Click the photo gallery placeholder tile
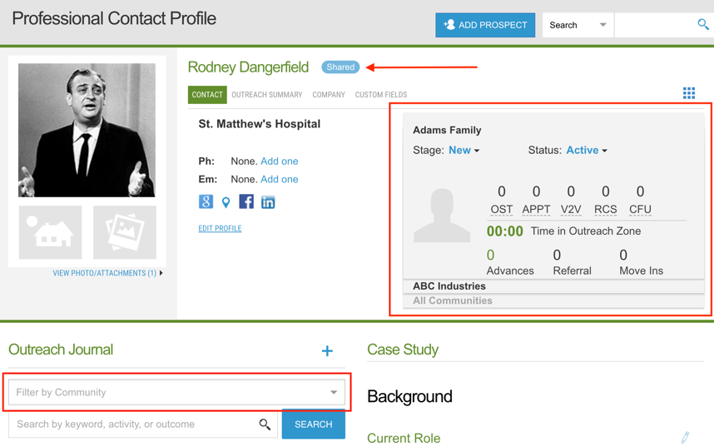 [125, 232]
